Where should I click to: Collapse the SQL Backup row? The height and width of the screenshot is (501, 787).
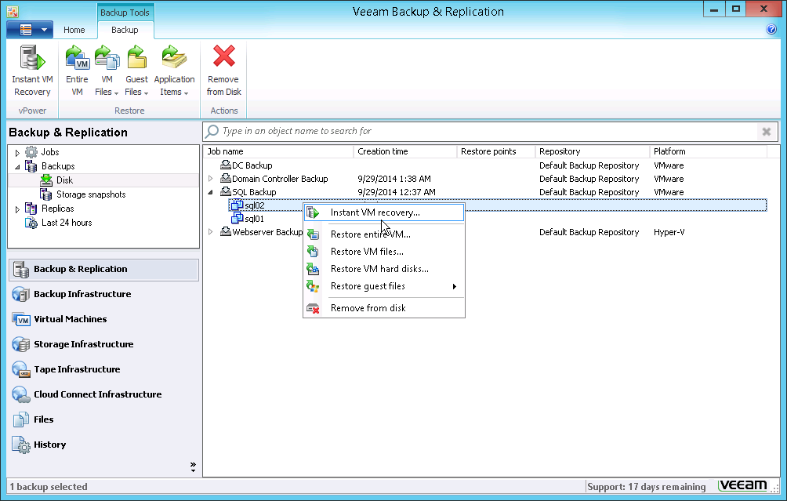click(211, 192)
